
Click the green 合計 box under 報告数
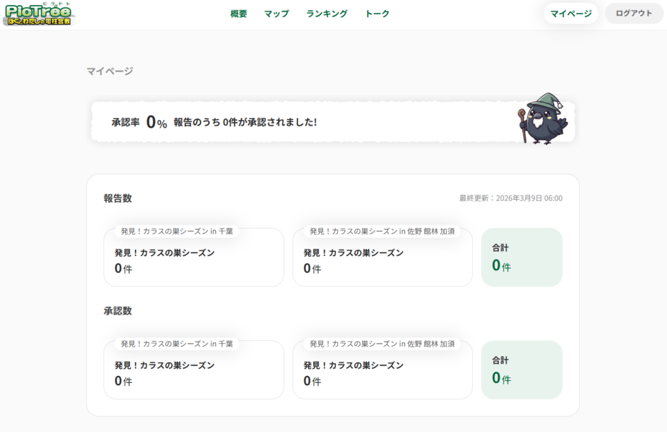[522, 257]
